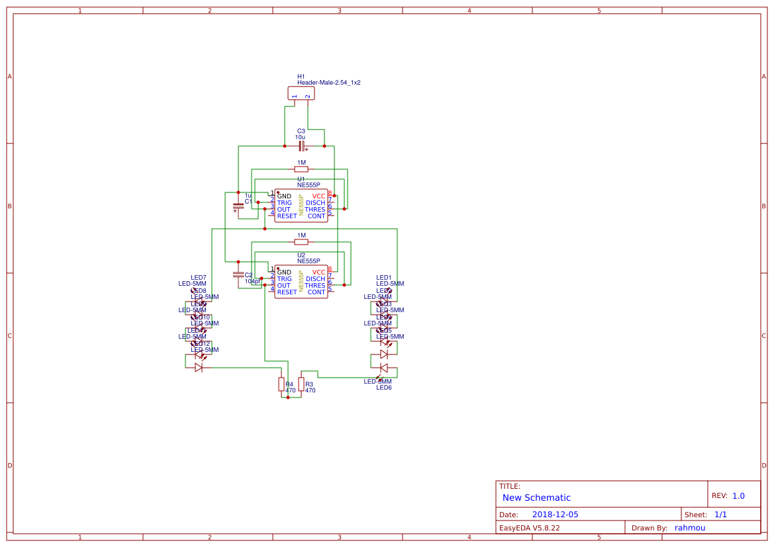Click the C3 10u capacitor symbol

pyautogui.click(x=301, y=146)
